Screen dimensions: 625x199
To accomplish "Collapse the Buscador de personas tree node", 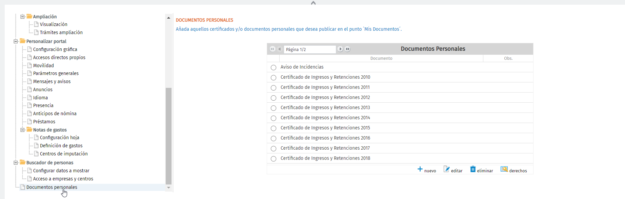I will [16, 163].
